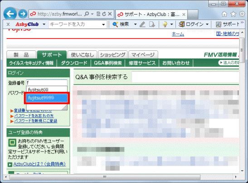Refresh the page from the address bar

(104, 14)
